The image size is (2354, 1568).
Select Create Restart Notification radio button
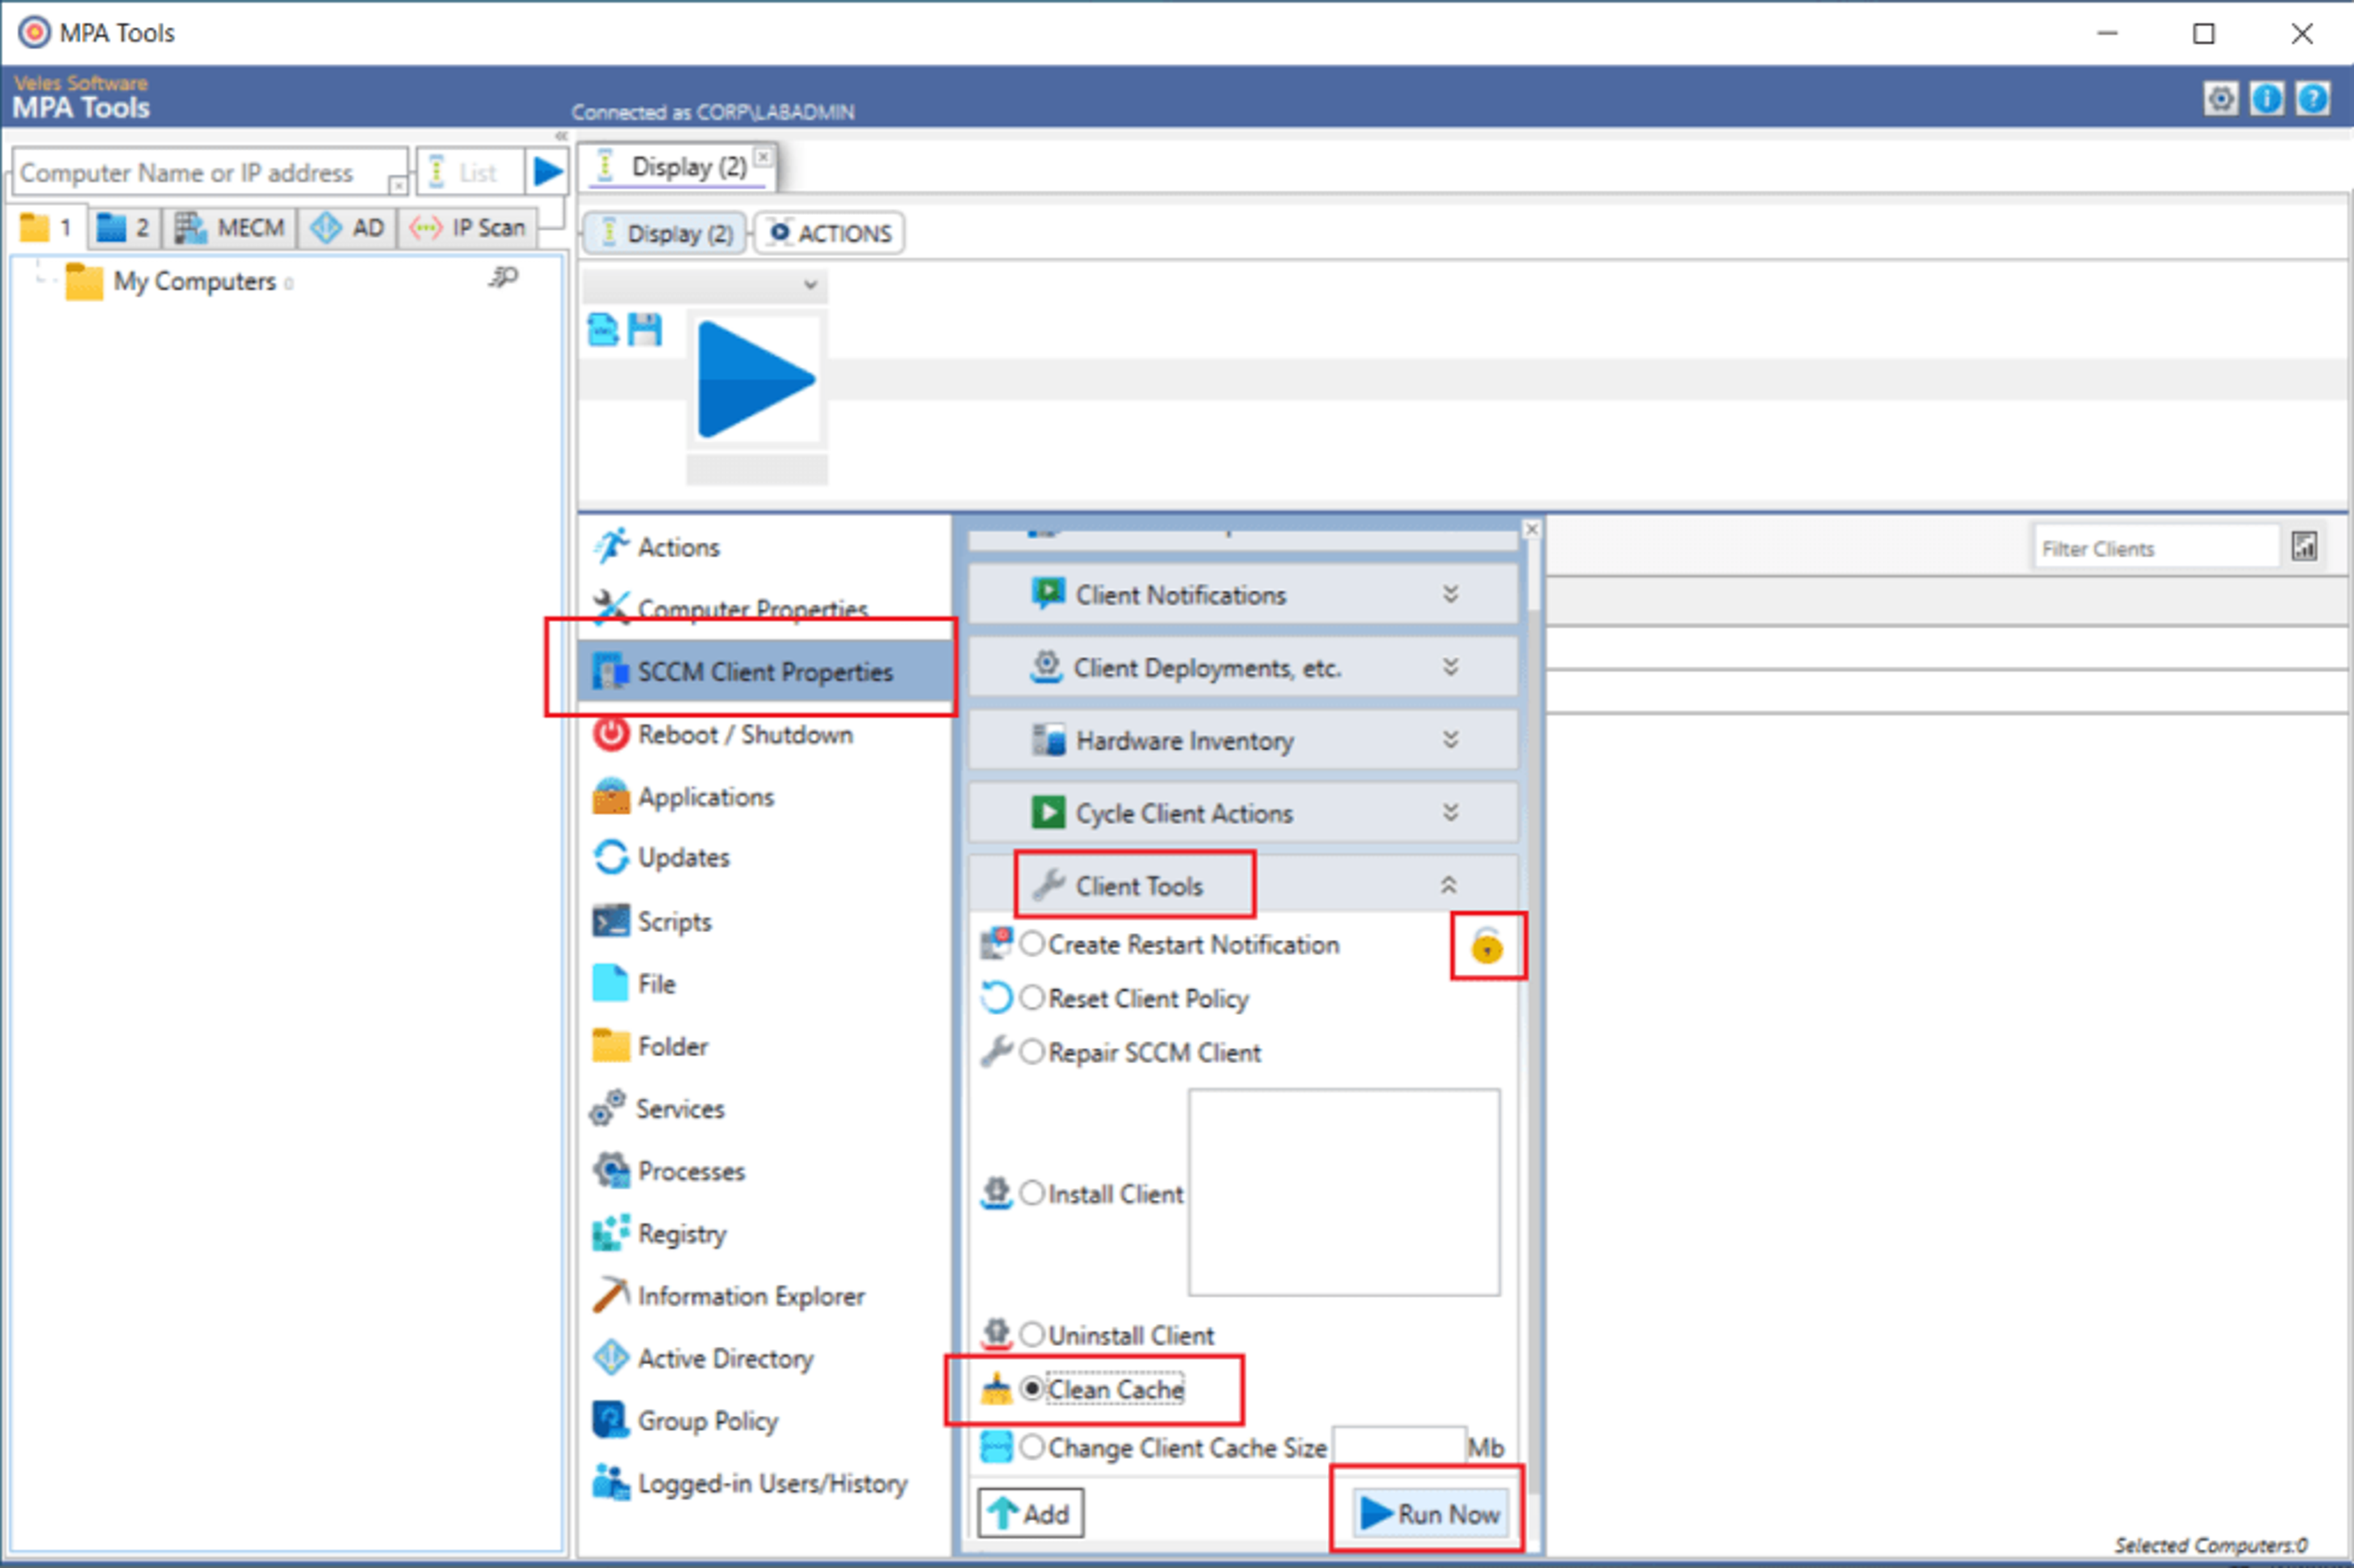(x=1032, y=944)
